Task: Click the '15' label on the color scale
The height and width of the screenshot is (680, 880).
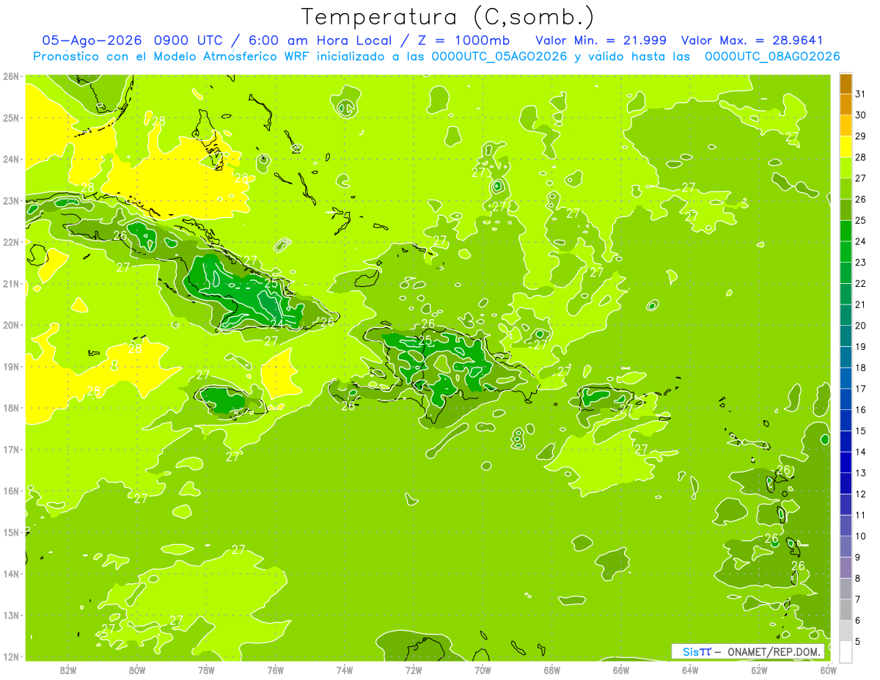Action: point(860,431)
